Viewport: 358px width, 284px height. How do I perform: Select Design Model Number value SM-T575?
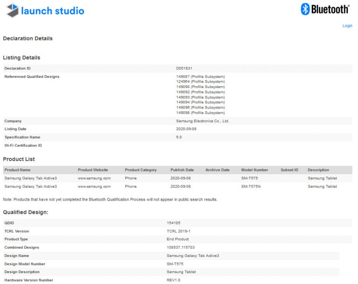coord(175,264)
